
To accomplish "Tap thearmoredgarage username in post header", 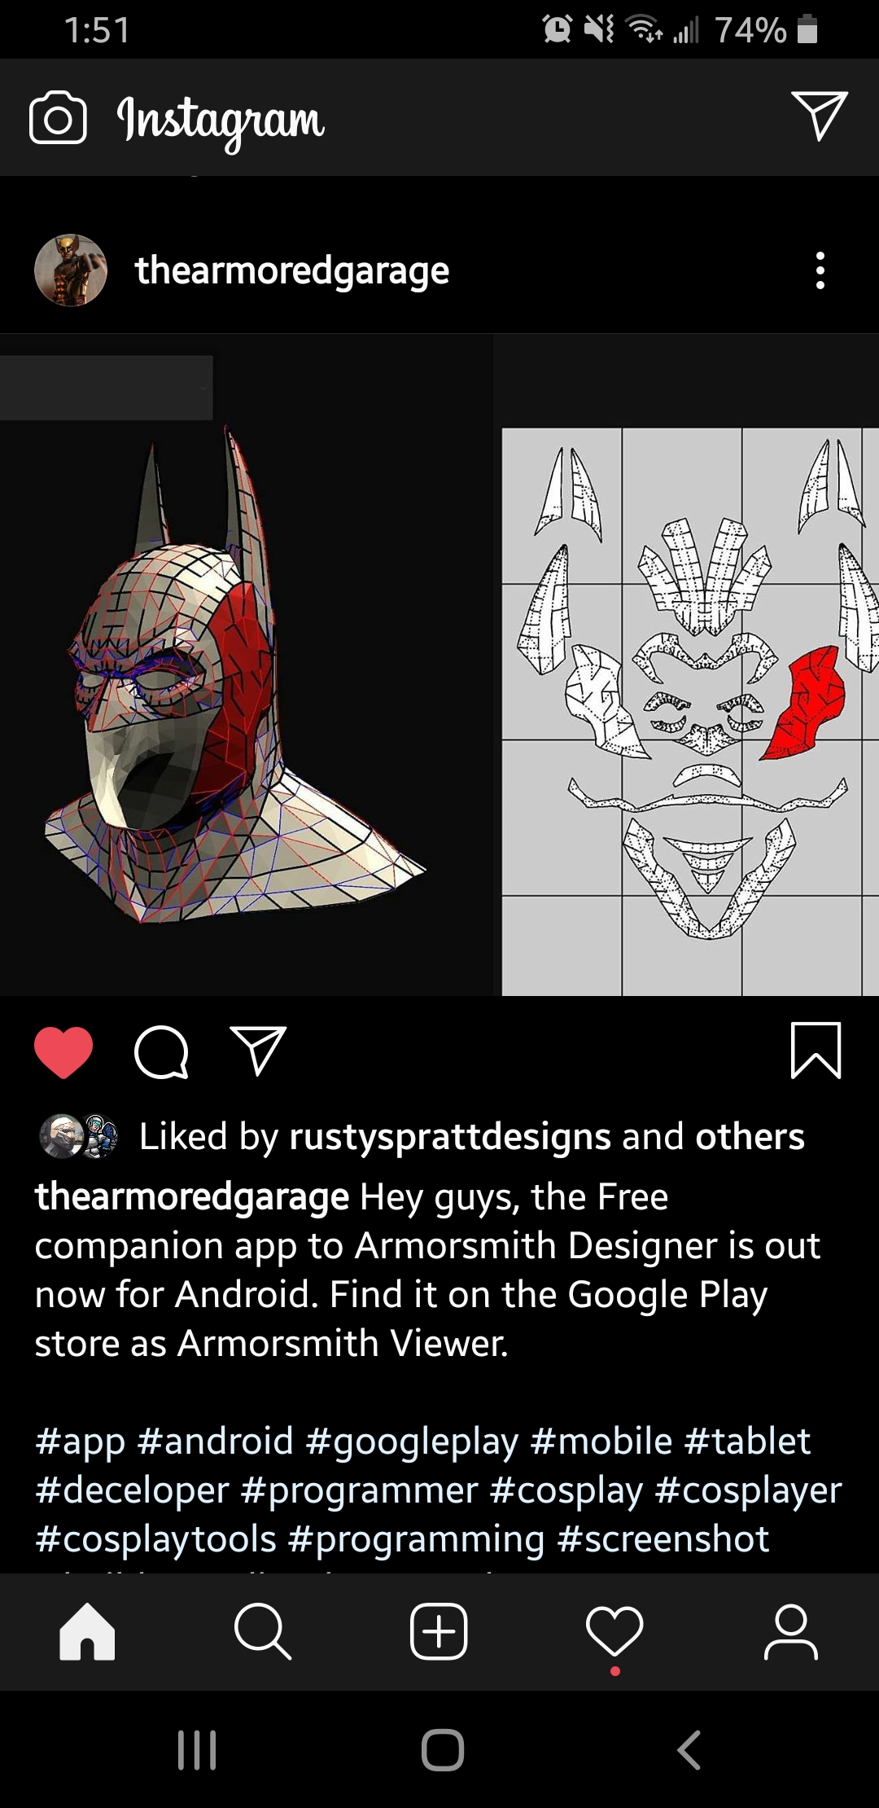I will point(291,270).
